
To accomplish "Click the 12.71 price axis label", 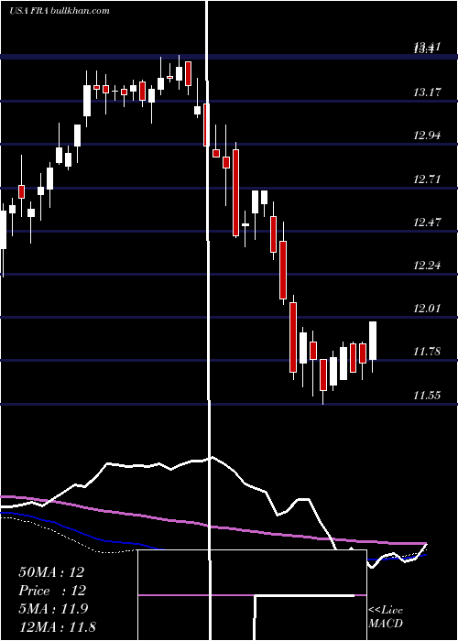I will (428, 179).
